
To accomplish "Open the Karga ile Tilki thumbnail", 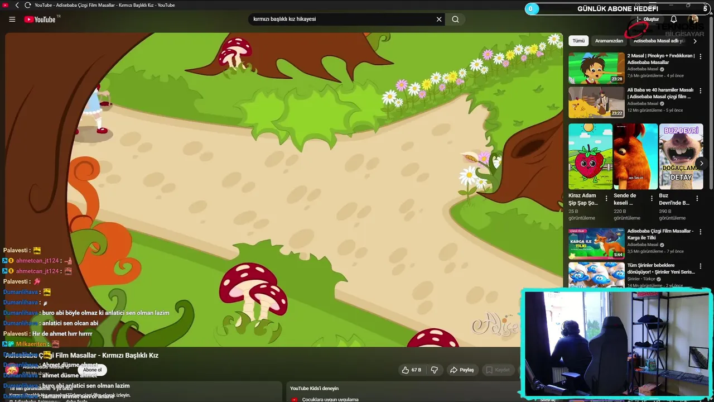I will [596, 243].
